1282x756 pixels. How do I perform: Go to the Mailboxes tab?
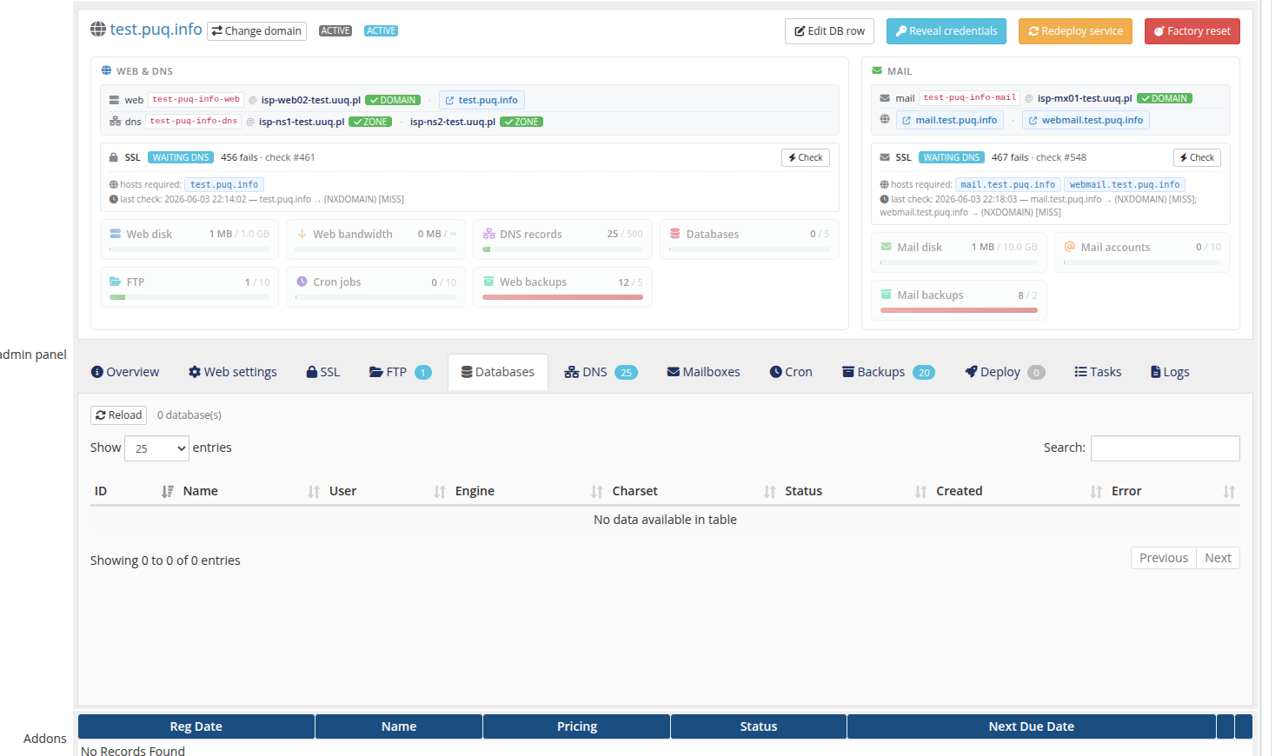coord(703,372)
